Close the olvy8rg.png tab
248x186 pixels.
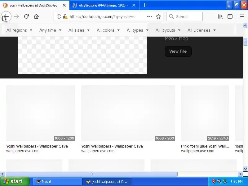(134, 5)
